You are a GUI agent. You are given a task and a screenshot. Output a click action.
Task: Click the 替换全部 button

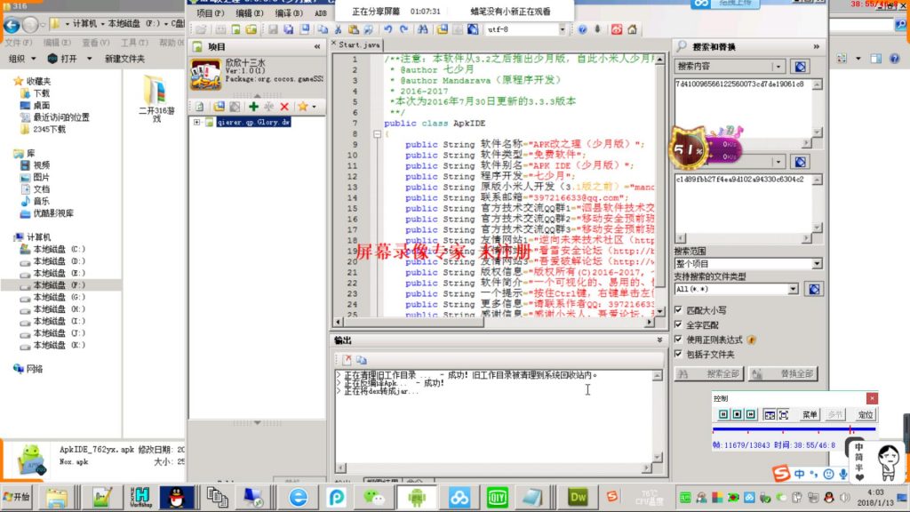click(x=784, y=374)
